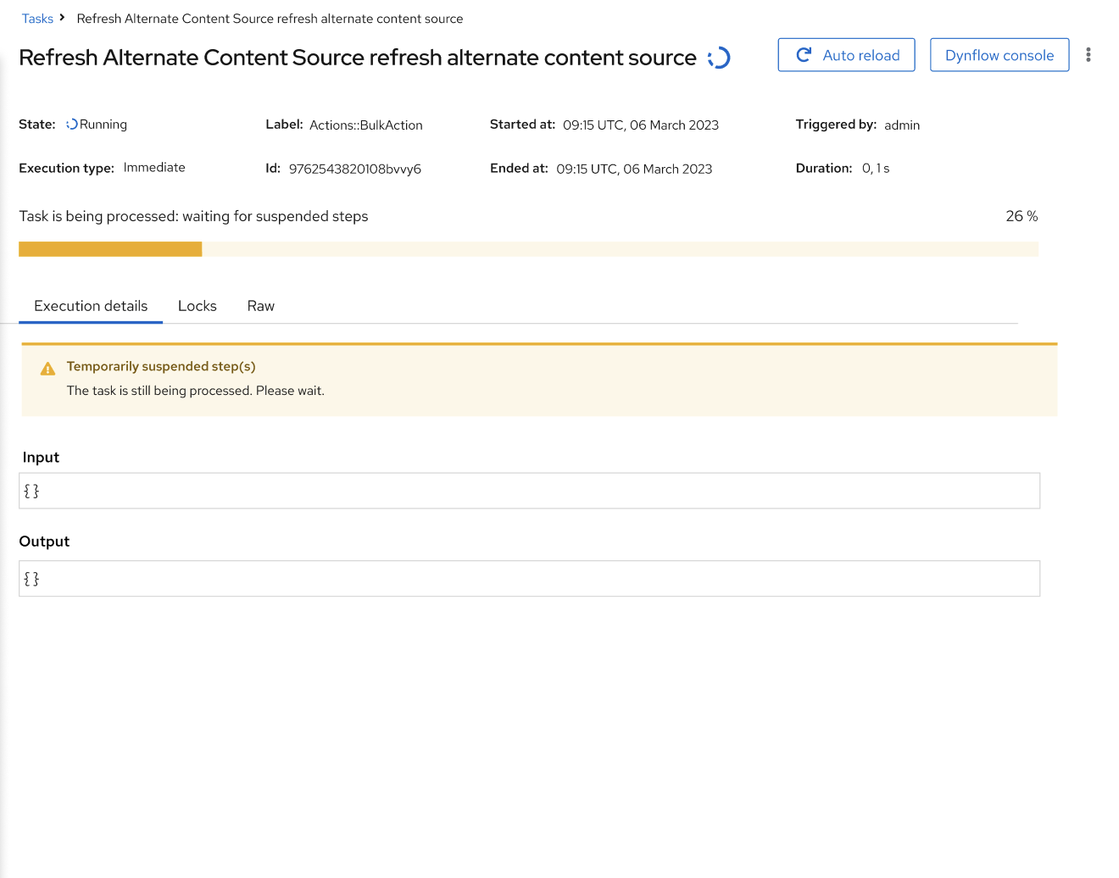This screenshot has height=878, width=1119.
Task: Click the task Id value
Action: [354, 169]
